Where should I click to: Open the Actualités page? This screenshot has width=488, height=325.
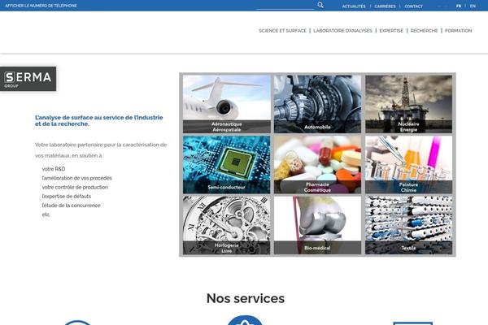point(354,6)
